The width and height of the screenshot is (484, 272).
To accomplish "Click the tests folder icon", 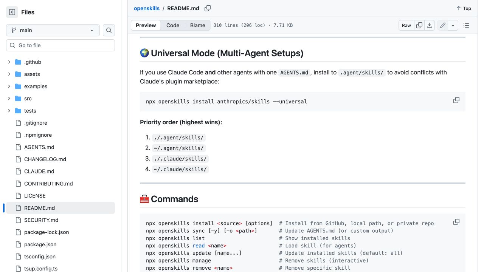I will coord(18,111).
